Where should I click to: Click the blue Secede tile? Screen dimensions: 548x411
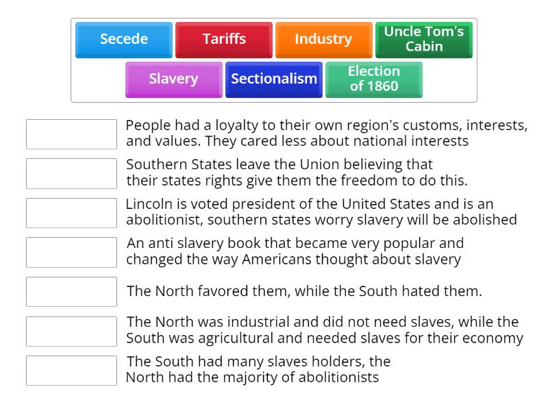tap(124, 40)
